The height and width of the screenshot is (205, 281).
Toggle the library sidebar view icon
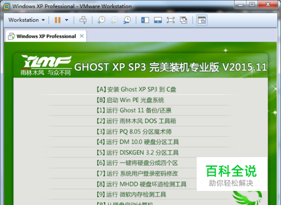(145, 20)
